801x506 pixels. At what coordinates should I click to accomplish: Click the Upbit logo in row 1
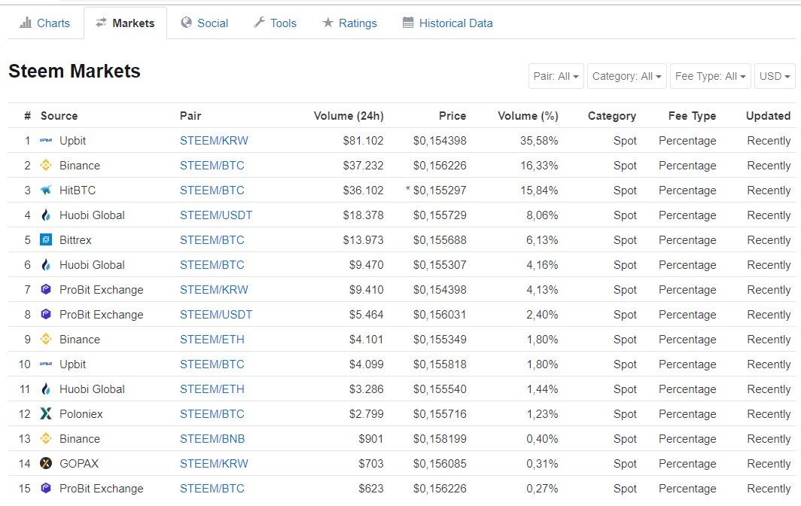pos(46,141)
